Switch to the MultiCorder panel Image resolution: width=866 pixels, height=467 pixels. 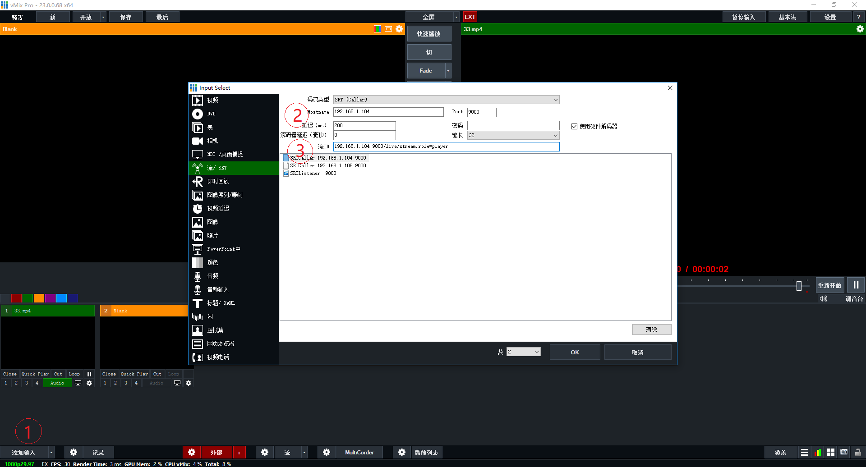[359, 452]
